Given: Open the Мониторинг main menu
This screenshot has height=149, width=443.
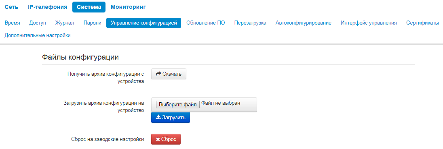Looking at the screenshot, I should pos(128,7).
